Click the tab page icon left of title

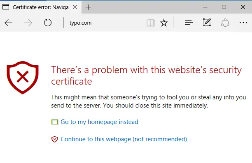coord(6,7)
